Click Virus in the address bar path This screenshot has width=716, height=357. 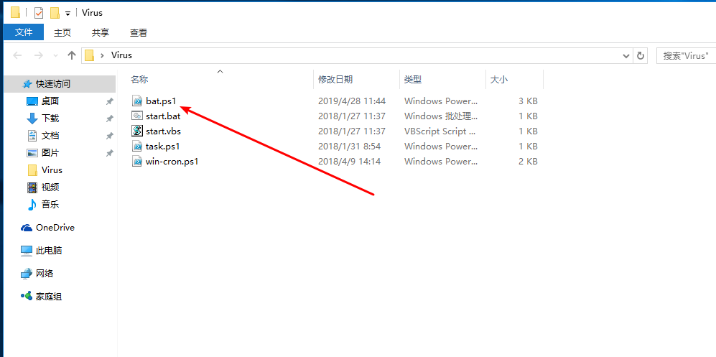(121, 56)
